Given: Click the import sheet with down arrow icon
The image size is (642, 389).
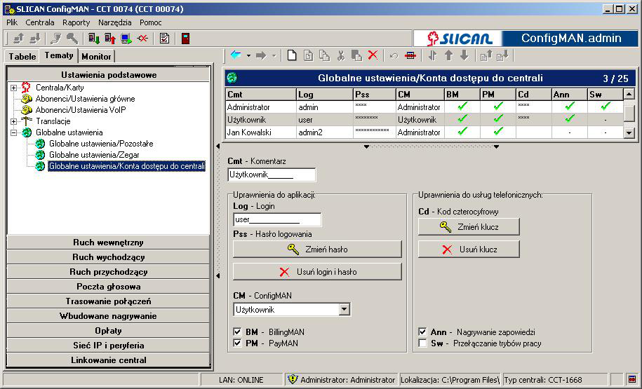Looking at the screenshot, I should pos(502,55).
